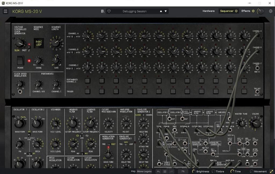The height and width of the screenshot is (174, 275).
Task: Flip Envelope Generator 2 Classic/Modern switch
Action: pyautogui.click(x=144, y=115)
